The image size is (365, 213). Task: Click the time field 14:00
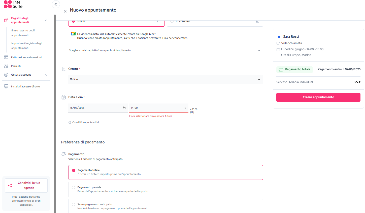pyautogui.click(x=159, y=108)
